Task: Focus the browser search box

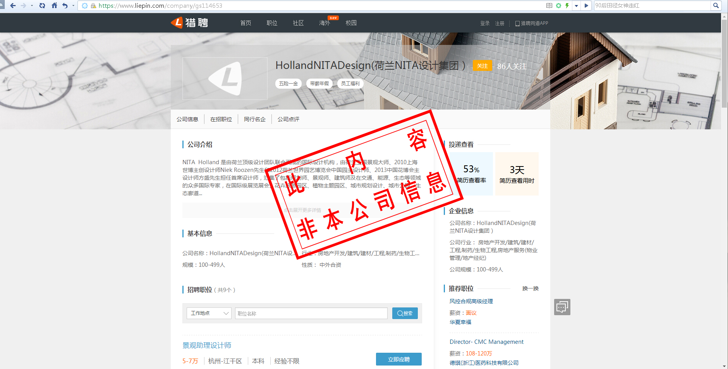Action: 652,5
